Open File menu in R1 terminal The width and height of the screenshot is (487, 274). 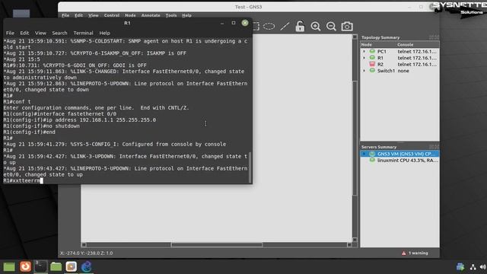pyautogui.click(x=10, y=33)
